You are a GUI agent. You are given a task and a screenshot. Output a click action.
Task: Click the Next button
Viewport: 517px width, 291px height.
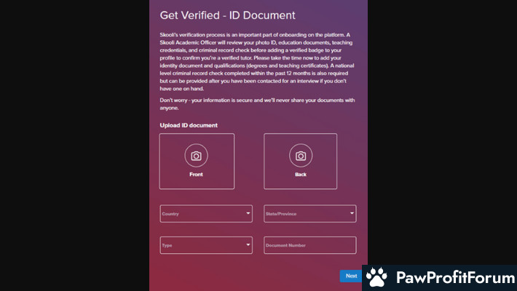pyautogui.click(x=351, y=276)
